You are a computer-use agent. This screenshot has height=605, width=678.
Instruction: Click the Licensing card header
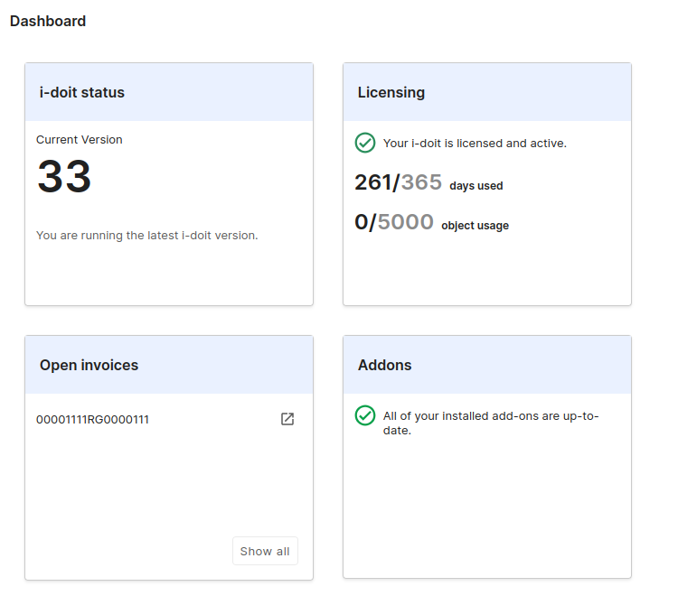391,92
